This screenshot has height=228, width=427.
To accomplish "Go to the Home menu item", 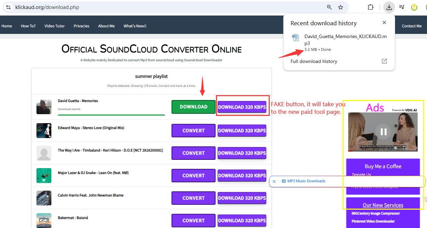I will [x=7, y=26].
